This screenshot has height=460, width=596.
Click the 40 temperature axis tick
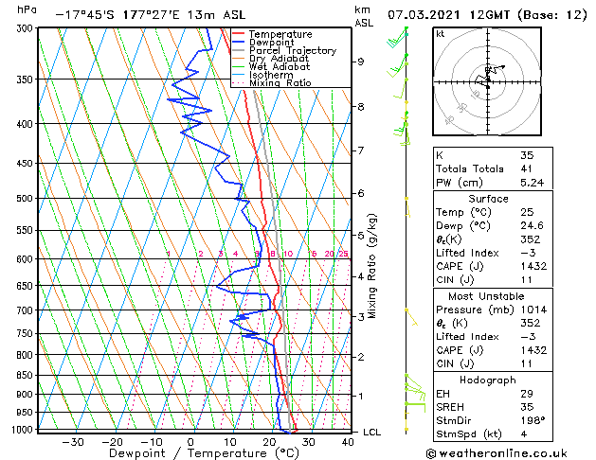(x=348, y=442)
